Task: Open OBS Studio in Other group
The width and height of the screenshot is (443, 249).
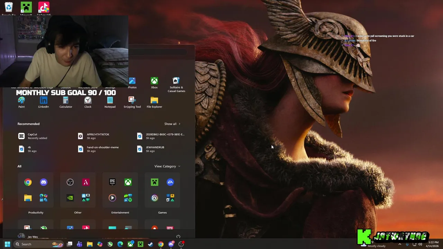Action: coord(70,182)
